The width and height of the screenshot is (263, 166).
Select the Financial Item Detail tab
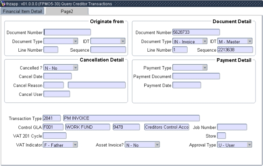(22, 11)
